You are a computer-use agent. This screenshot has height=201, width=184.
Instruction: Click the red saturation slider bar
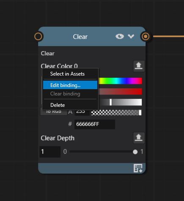(x=120, y=92)
